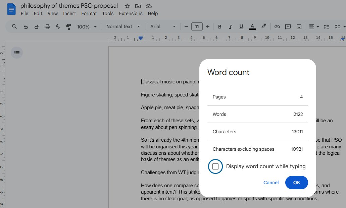Toggle underline formatting
346x208 pixels.
241,27
